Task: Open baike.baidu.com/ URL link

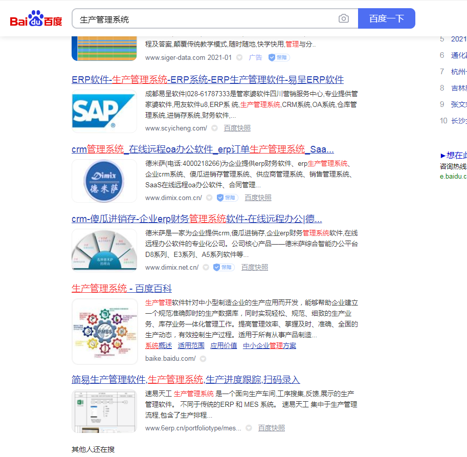Action: tap(170, 359)
